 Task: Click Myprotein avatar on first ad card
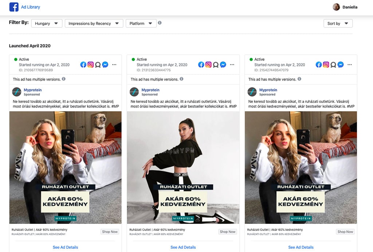(x=17, y=92)
